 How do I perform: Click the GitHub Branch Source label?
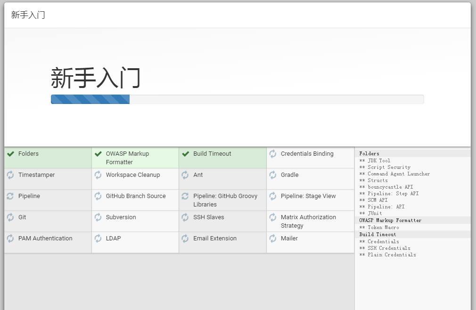click(x=136, y=196)
